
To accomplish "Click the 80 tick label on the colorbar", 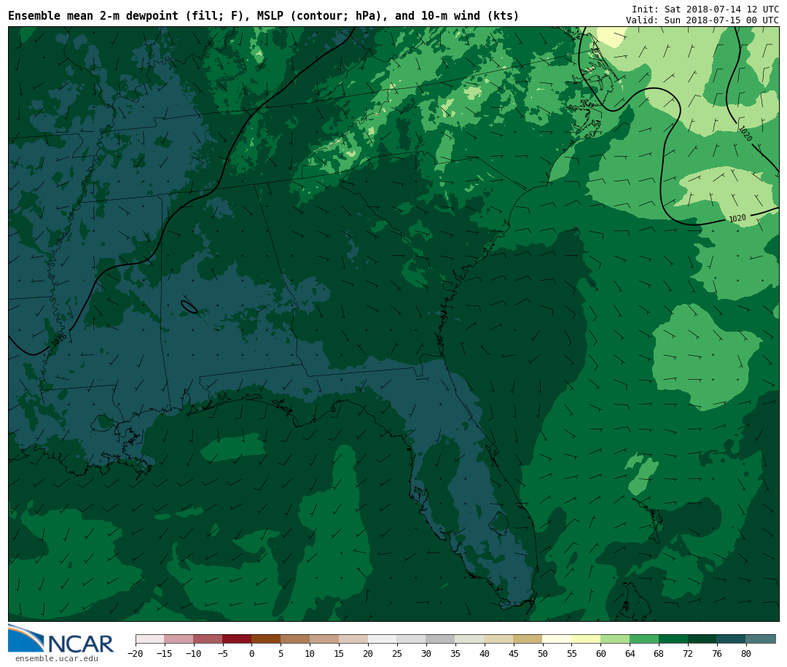I will pyautogui.click(x=746, y=654).
